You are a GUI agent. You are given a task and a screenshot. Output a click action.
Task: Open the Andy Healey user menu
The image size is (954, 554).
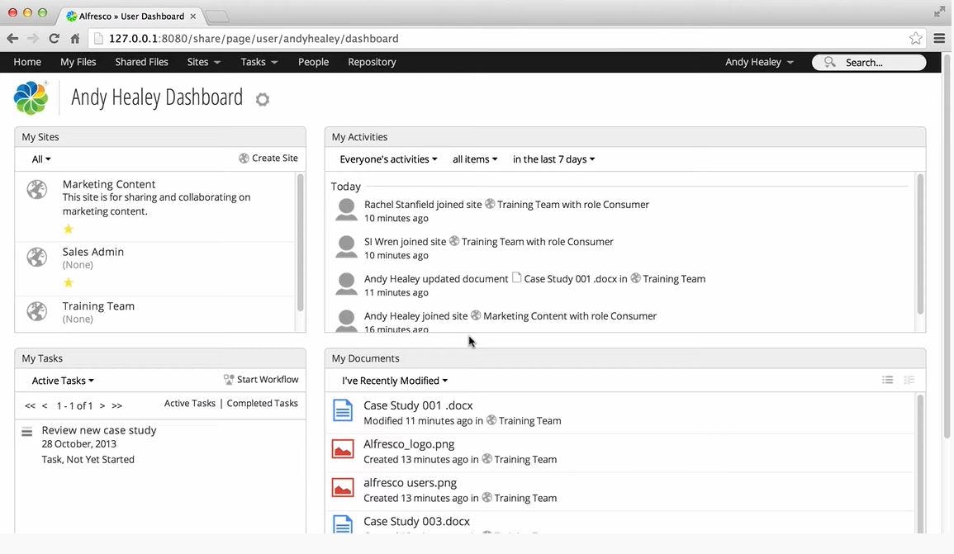[x=759, y=62]
